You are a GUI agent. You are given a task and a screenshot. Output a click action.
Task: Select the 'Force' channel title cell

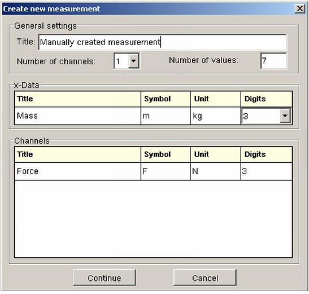(77, 171)
